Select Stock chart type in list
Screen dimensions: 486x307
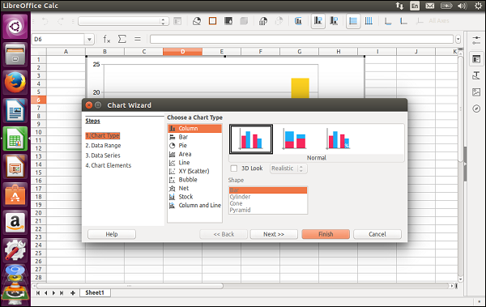point(194,197)
